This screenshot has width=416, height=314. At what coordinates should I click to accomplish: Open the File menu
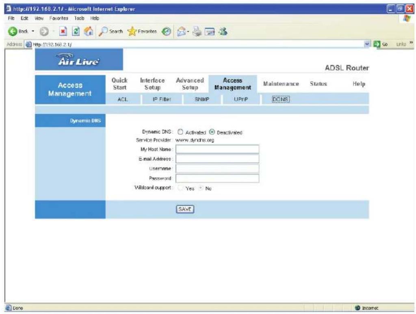coord(11,18)
